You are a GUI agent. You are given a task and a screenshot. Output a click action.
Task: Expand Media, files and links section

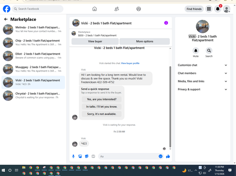[x=202, y=81]
